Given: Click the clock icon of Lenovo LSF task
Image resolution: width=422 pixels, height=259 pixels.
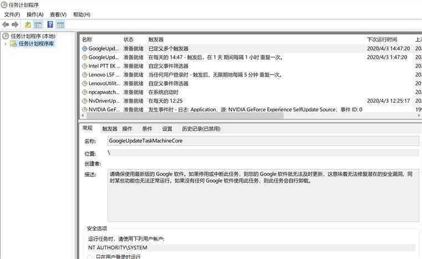Looking at the screenshot, I should pos(84,75).
